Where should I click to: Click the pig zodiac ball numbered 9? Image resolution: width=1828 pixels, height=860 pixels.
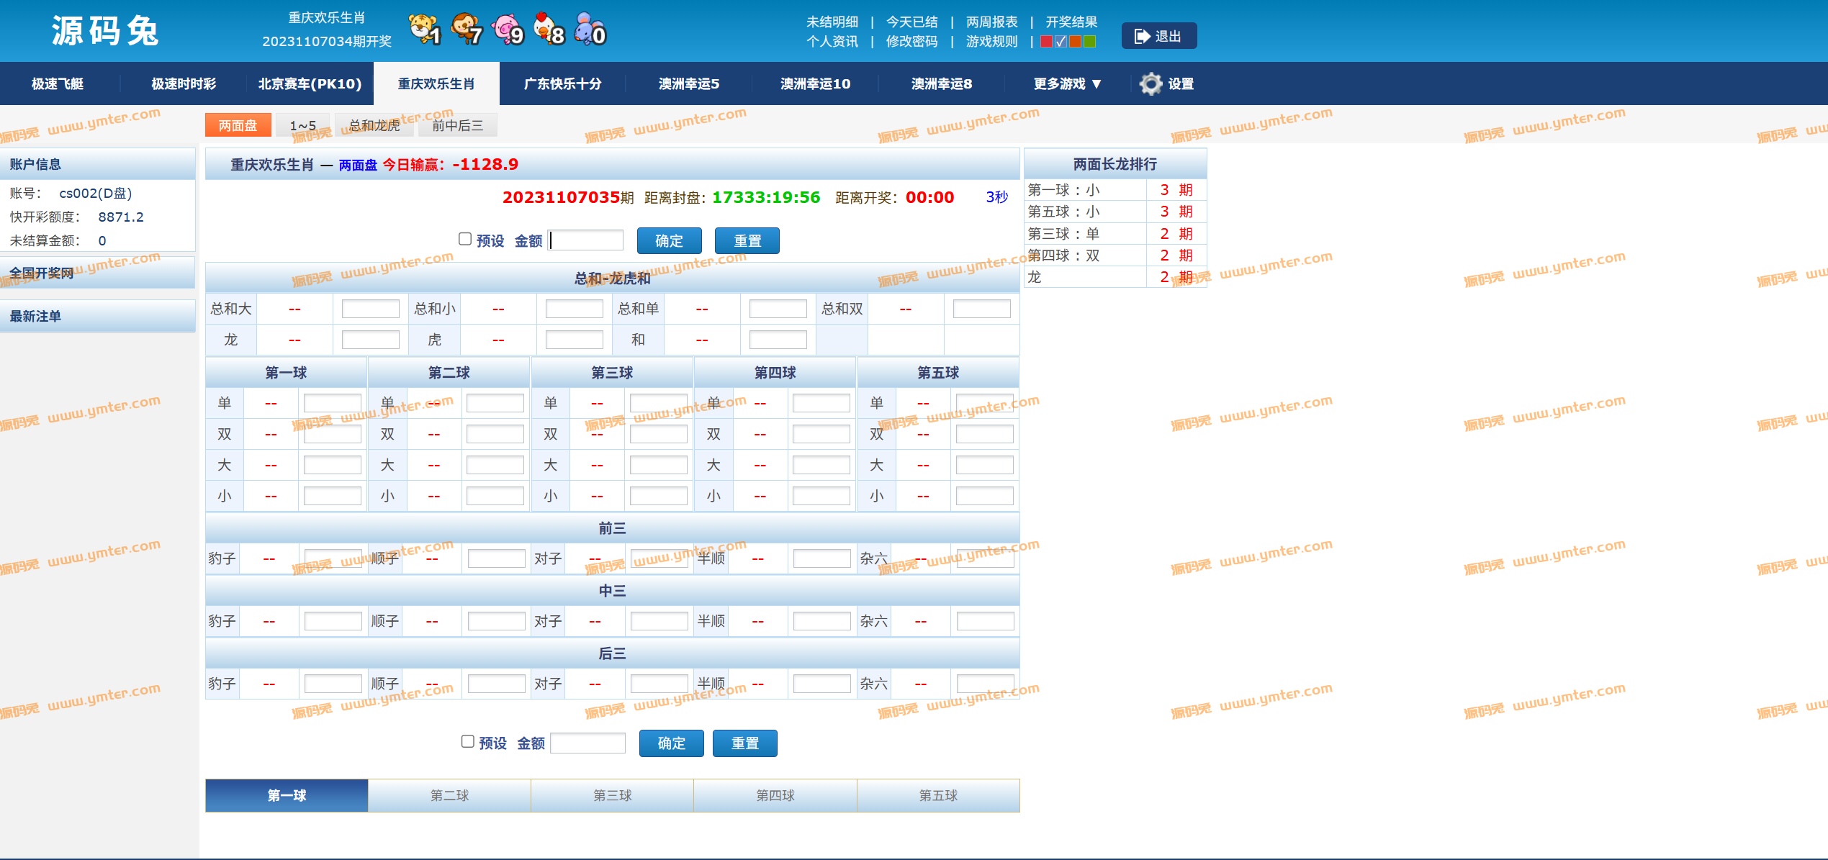coord(508,30)
